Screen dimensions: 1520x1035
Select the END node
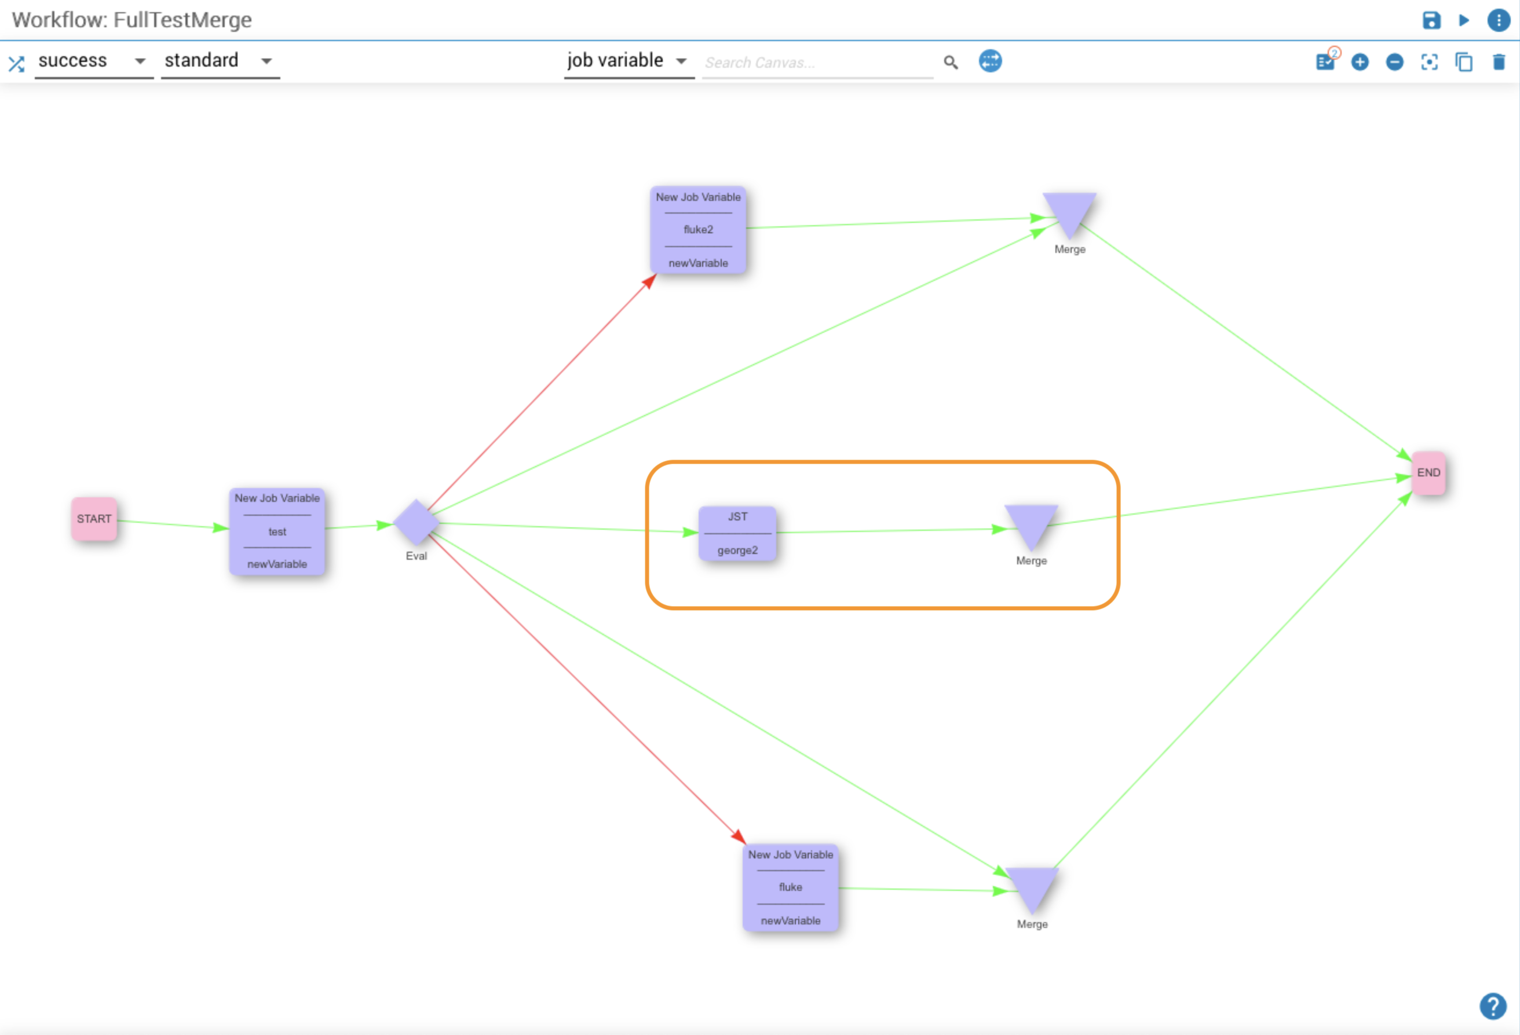[x=1428, y=472]
